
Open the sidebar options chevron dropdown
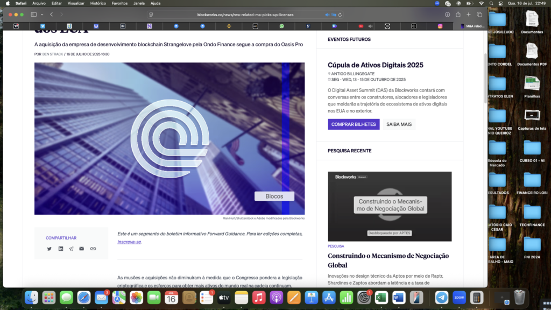(42, 15)
